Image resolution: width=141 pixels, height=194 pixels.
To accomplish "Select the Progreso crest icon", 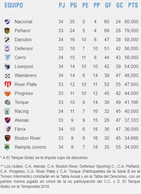I will coord(8,93).
